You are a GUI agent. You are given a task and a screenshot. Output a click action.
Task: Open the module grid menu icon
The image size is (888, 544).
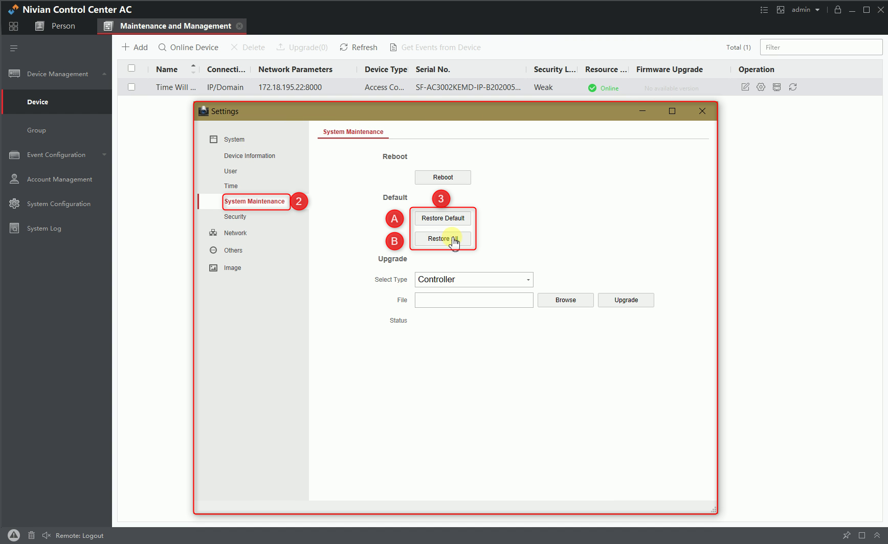pyautogui.click(x=14, y=26)
